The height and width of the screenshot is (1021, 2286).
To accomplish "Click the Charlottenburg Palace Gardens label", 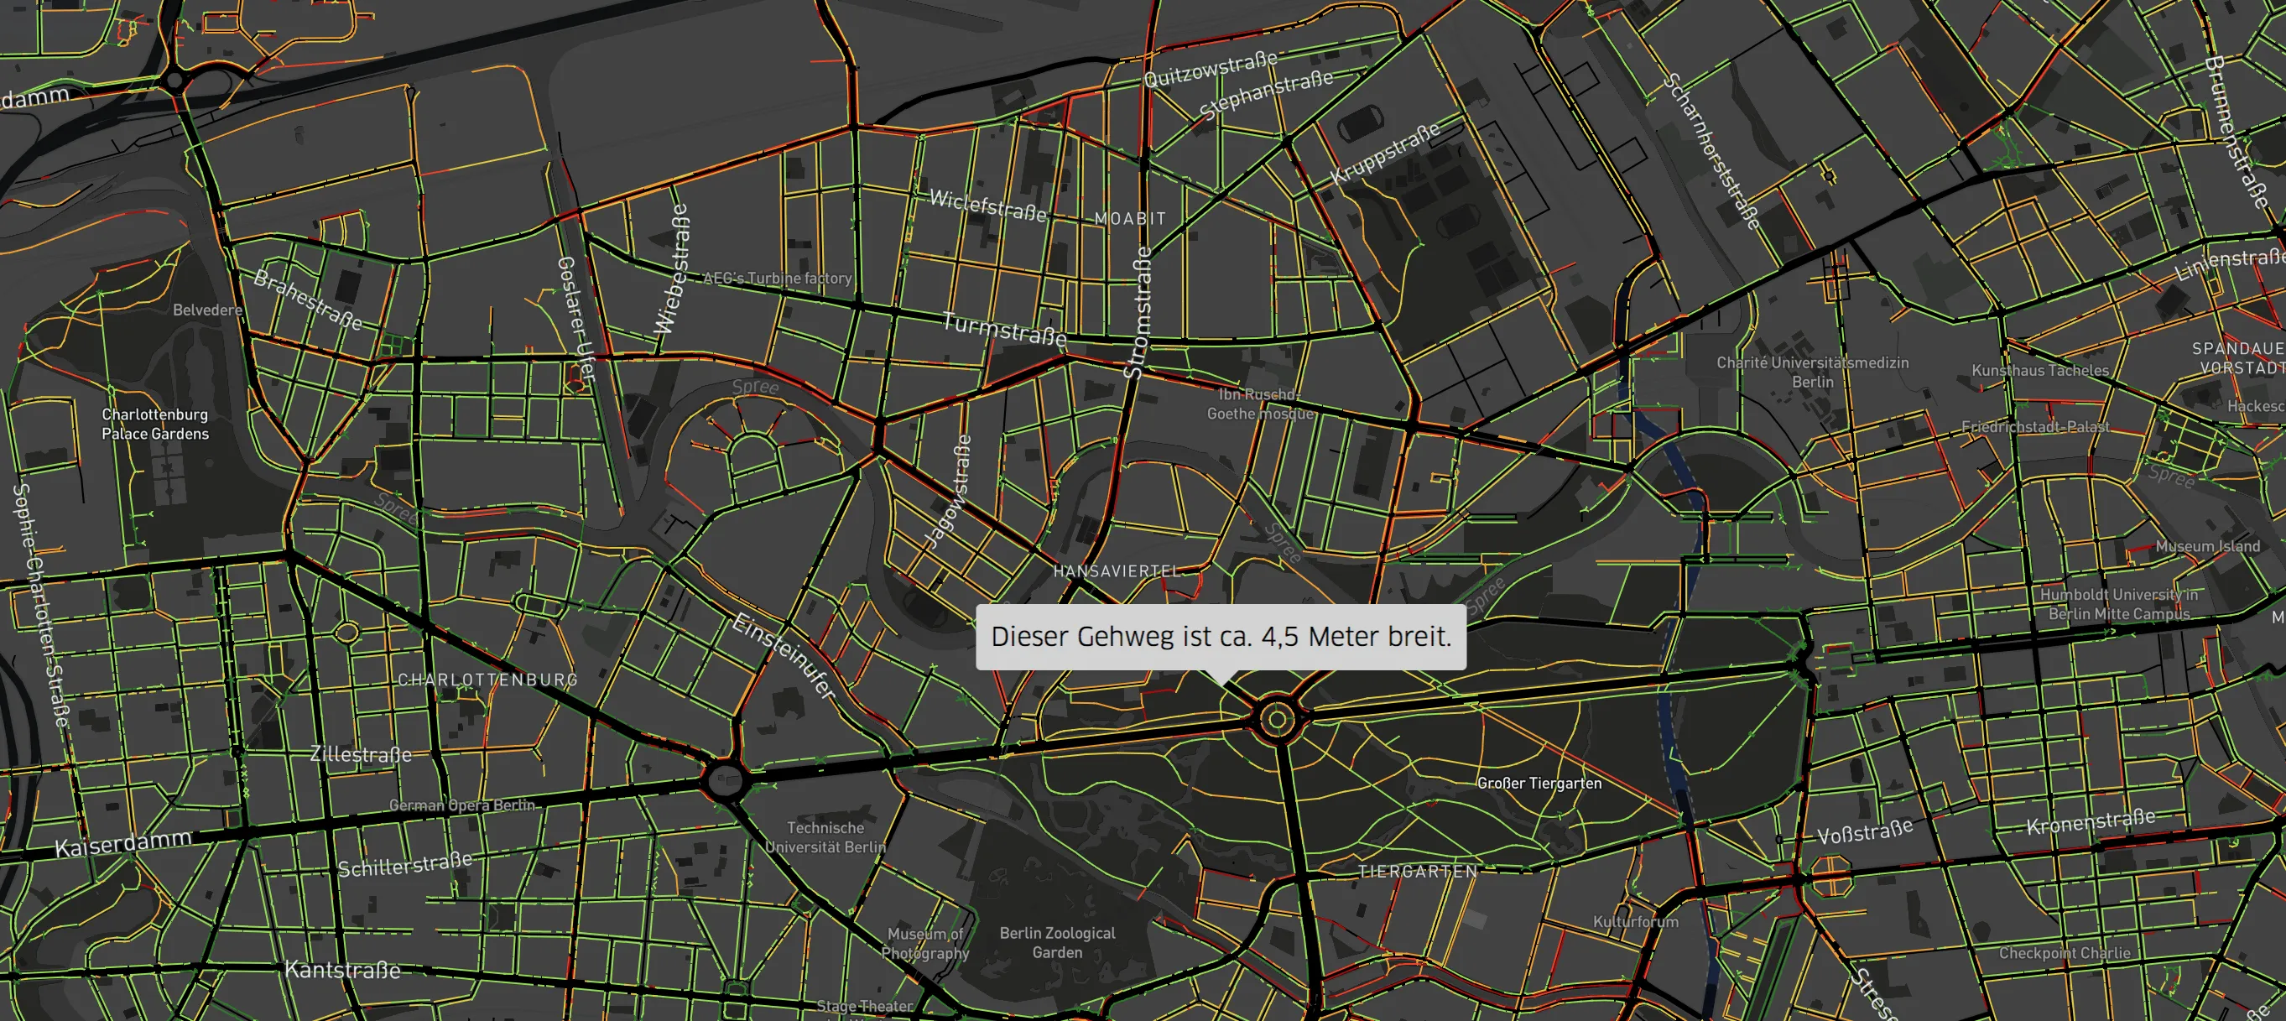I will [x=154, y=424].
